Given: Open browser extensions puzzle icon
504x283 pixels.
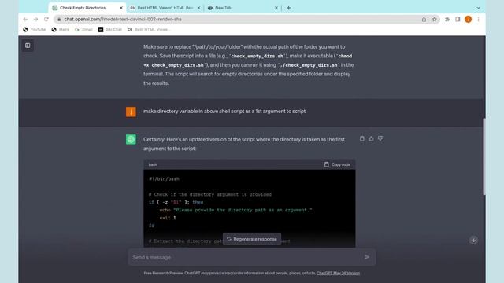Looking at the screenshot, I should 447,19.
